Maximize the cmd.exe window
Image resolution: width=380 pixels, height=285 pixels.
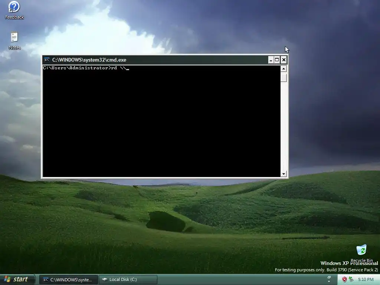[277, 60]
